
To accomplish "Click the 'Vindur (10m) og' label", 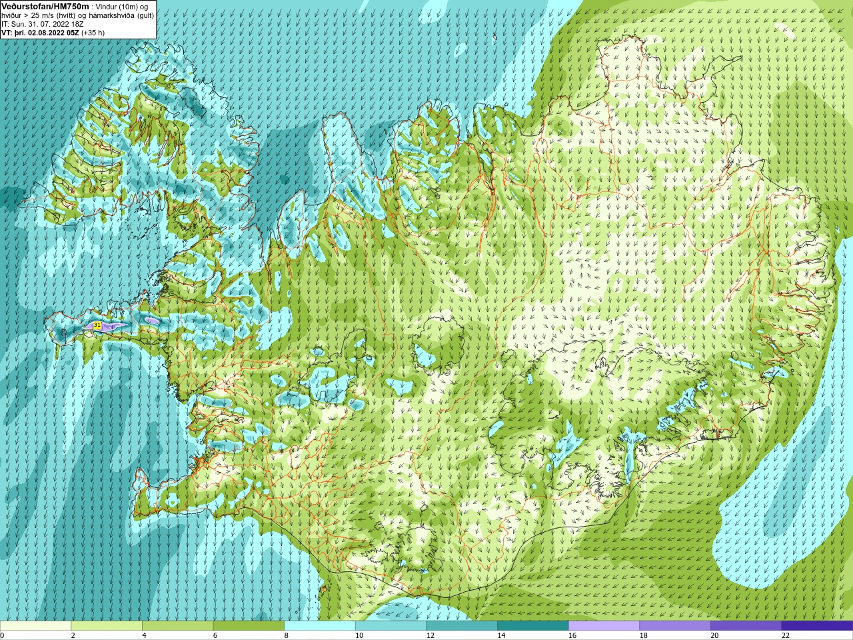I will pos(122,7).
